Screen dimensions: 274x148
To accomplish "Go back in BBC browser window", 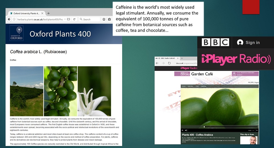I will [157, 63].
